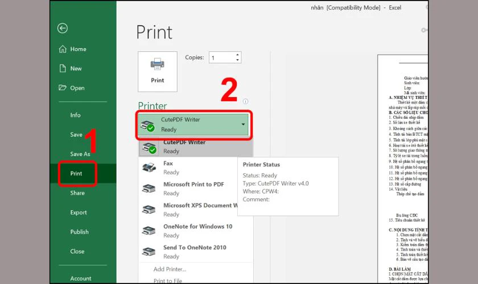Open the printer selection dropdown arrow
Viewport: 478px width, 284px height.
[243, 124]
